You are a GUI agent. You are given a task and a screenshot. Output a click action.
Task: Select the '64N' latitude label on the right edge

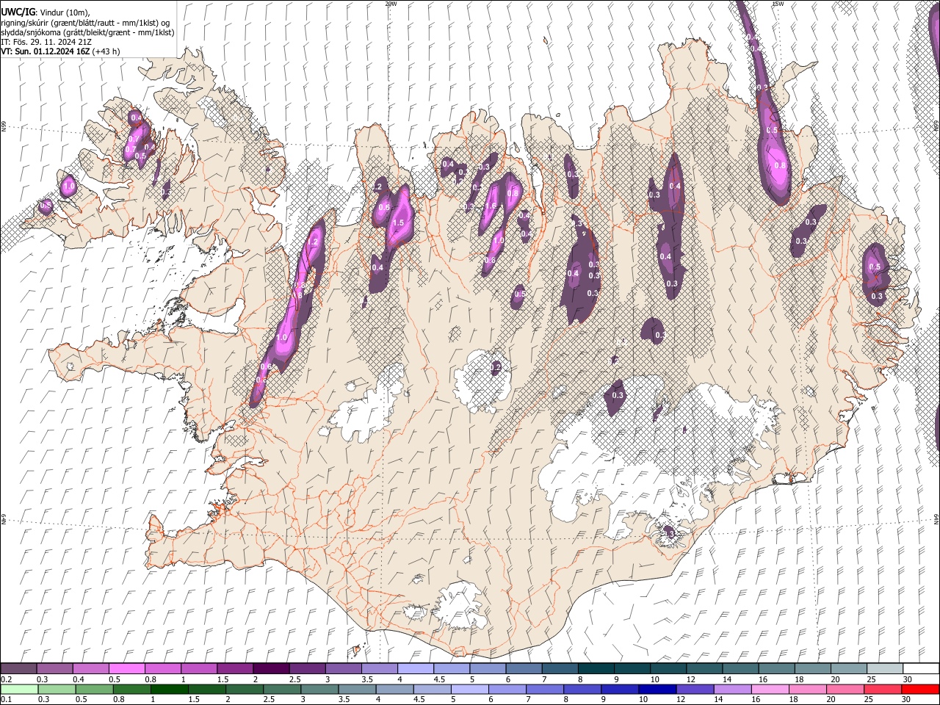[936, 518]
